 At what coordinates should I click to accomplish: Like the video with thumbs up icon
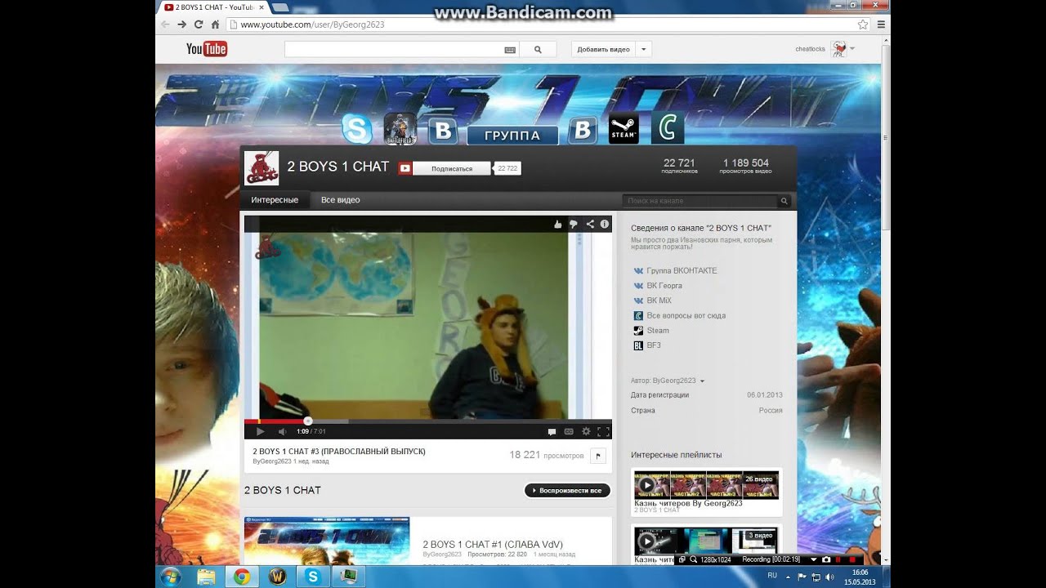tap(558, 224)
